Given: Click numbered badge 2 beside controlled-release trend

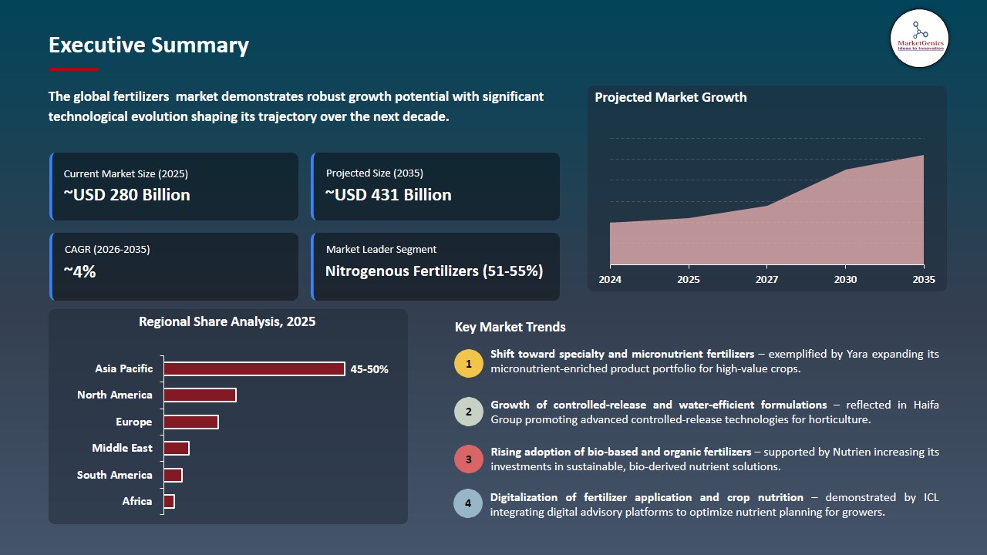Looking at the screenshot, I should 468,411.
